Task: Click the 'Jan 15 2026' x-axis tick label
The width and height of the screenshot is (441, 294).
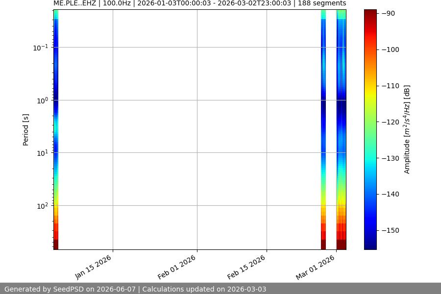Action: pos(94,267)
